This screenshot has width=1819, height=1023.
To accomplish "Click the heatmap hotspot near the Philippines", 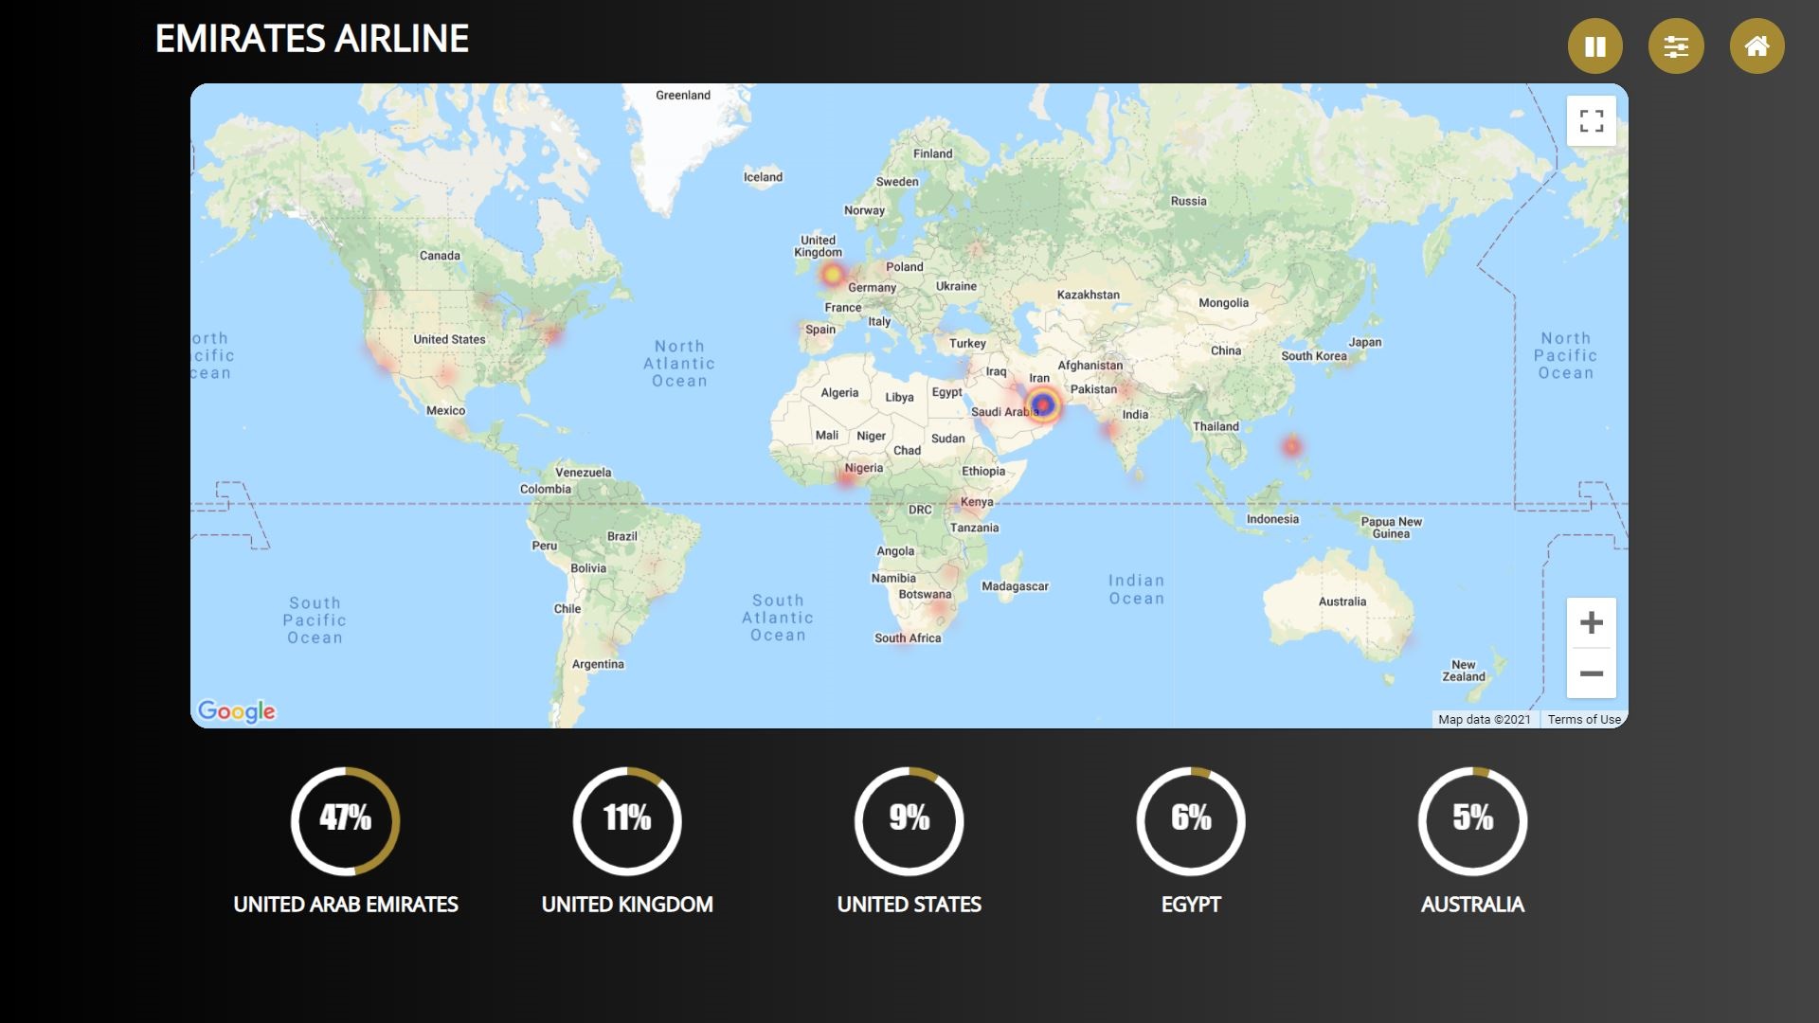I will [x=1292, y=446].
